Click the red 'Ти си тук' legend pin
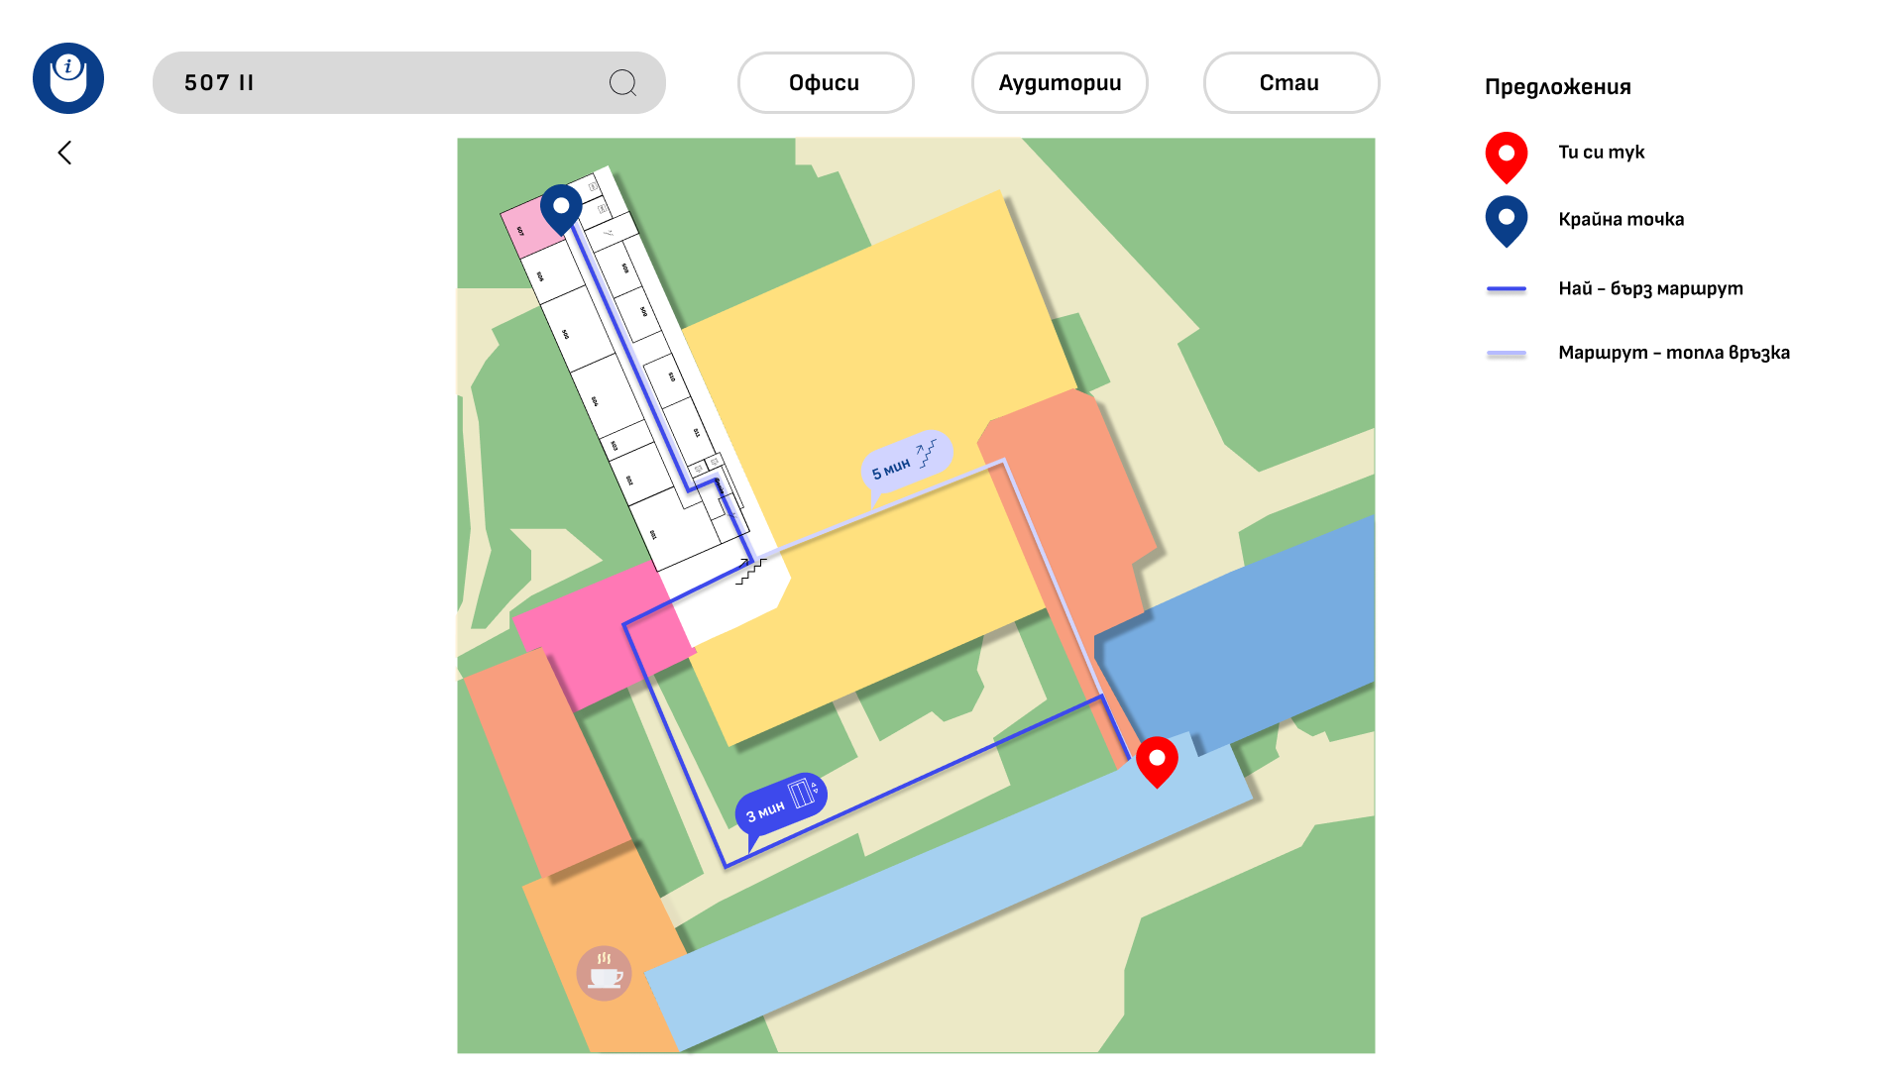Image resolution: width=1903 pixels, height=1070 pixels. click(1507, 157)
